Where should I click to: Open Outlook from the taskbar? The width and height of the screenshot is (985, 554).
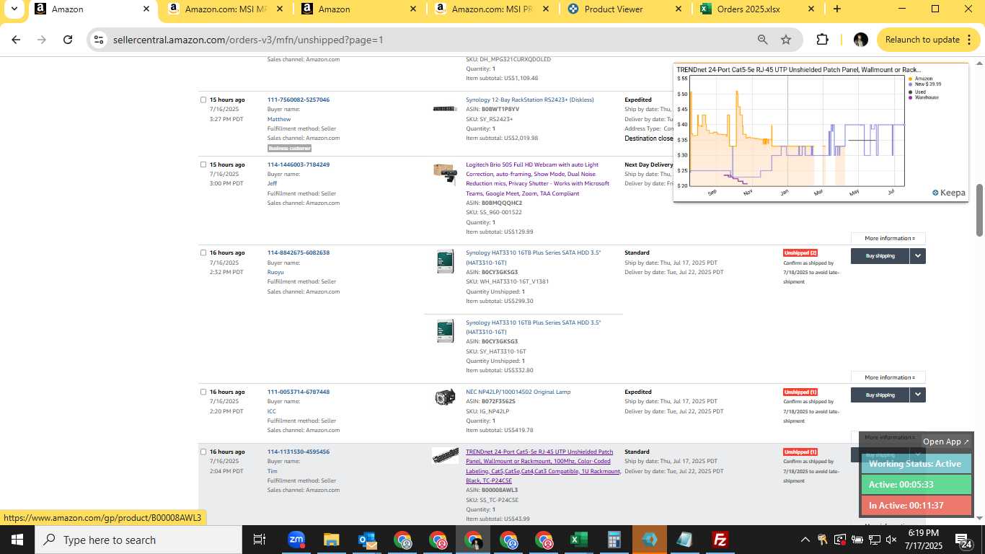tap(367, 540)
